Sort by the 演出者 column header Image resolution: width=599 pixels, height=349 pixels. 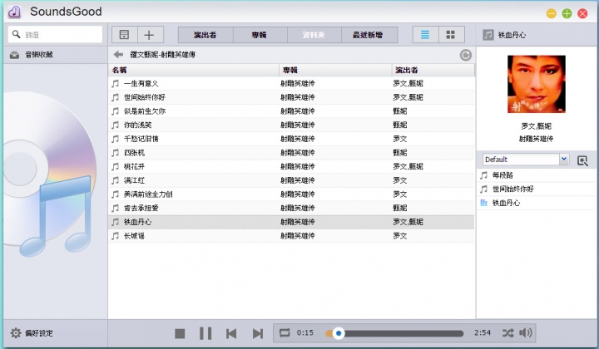pos(433,70)
